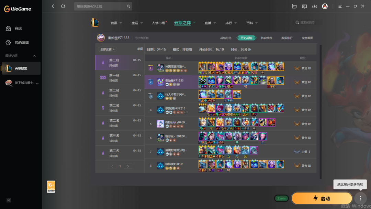
Task: Collapse the sidebar with bottom arrow icon
Action: pyautogui.click(x=9, y=200)
